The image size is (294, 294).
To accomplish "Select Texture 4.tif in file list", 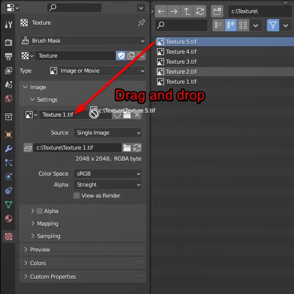I will (x=225, y=52).
